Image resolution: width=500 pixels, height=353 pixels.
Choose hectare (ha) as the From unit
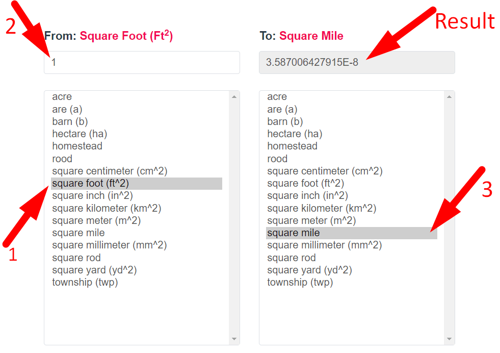[79, 134]
